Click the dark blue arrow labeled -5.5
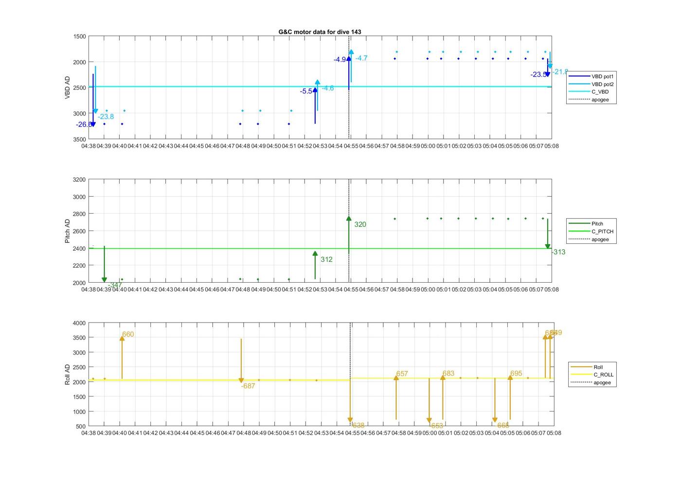 (x=315, y=105)
